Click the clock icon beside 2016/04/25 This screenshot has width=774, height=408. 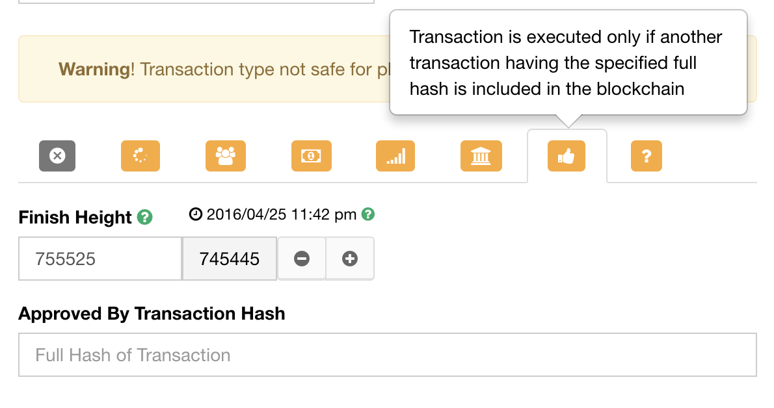196,214
